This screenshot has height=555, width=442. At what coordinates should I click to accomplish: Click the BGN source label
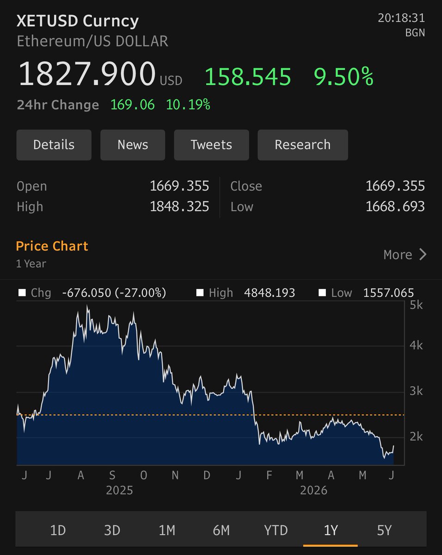(x=415, y=33)
